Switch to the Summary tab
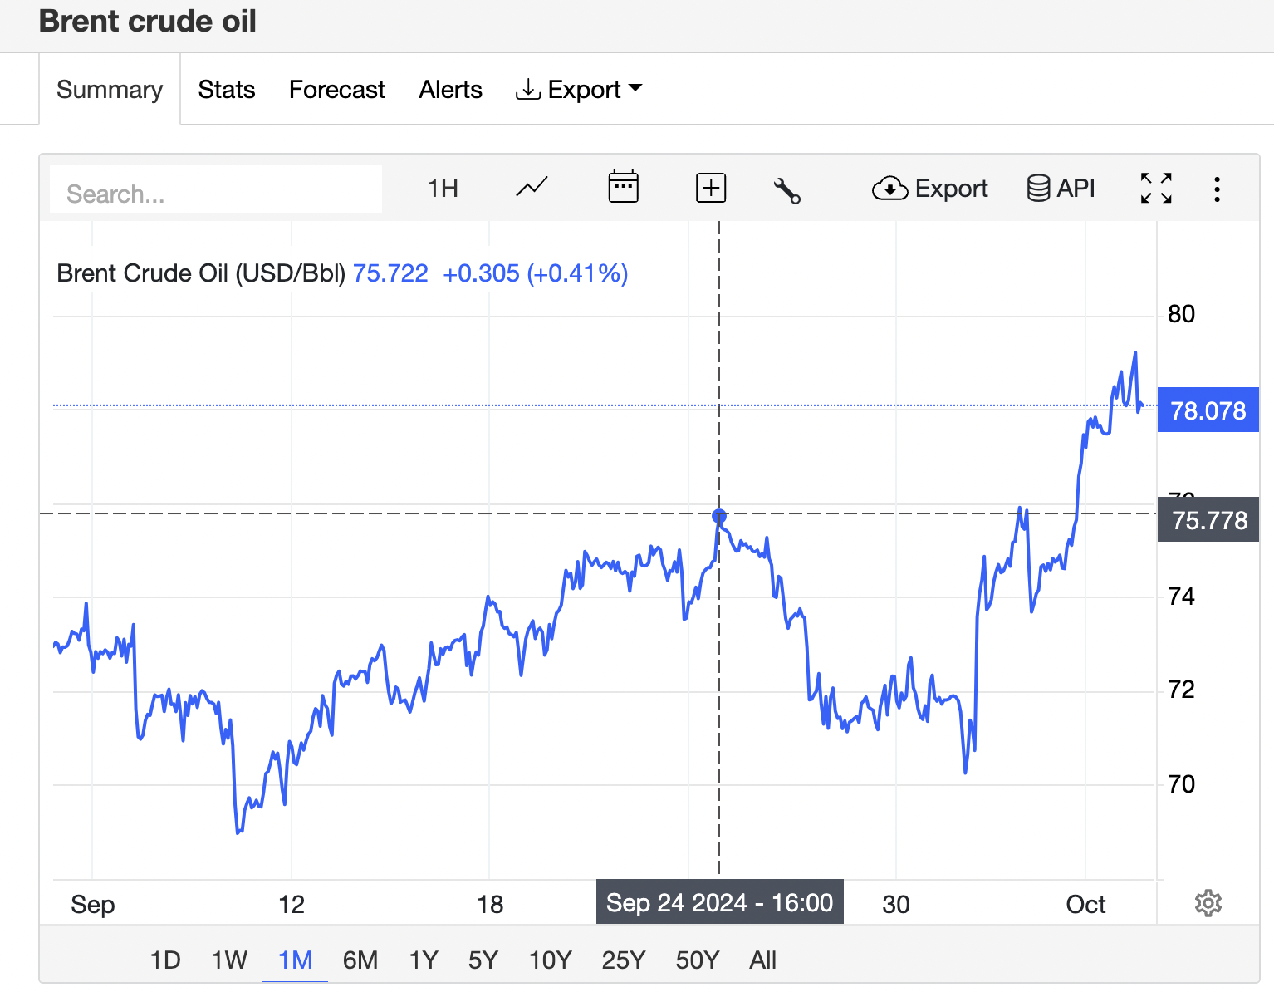 tap(110, 90)
